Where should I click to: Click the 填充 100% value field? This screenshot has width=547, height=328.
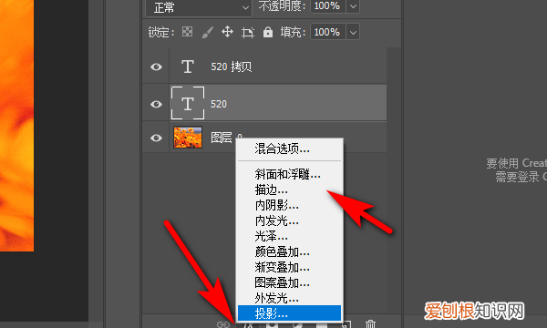click(x=328, y=32)
